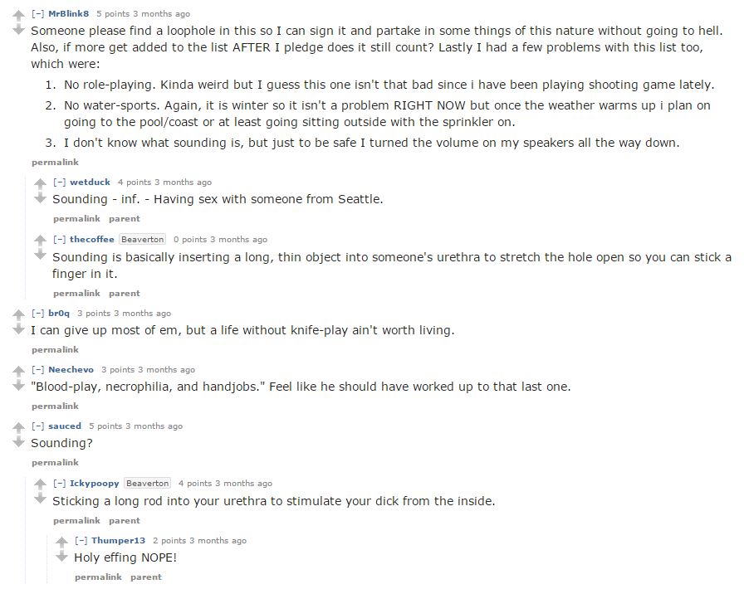Screen dimensions: 744x589
Task: Open permalink under thecoffee's comment
Action: [x=76, y=294]
